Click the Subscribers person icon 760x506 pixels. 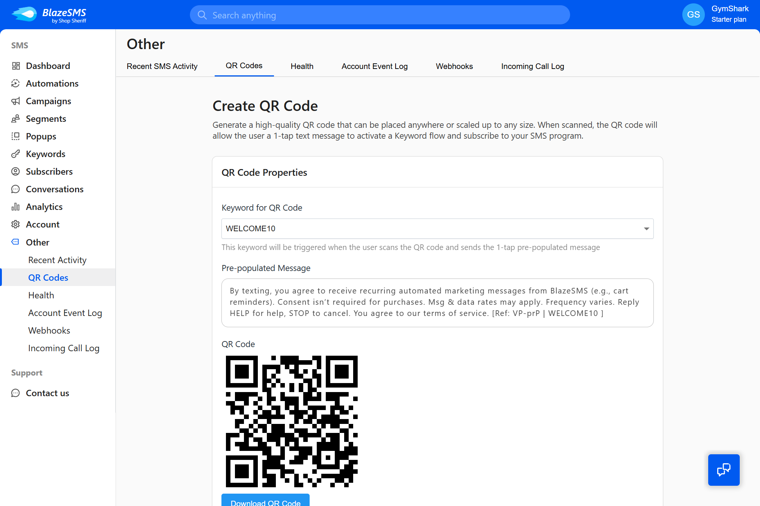pyautogui.click(x=16, y=172)
